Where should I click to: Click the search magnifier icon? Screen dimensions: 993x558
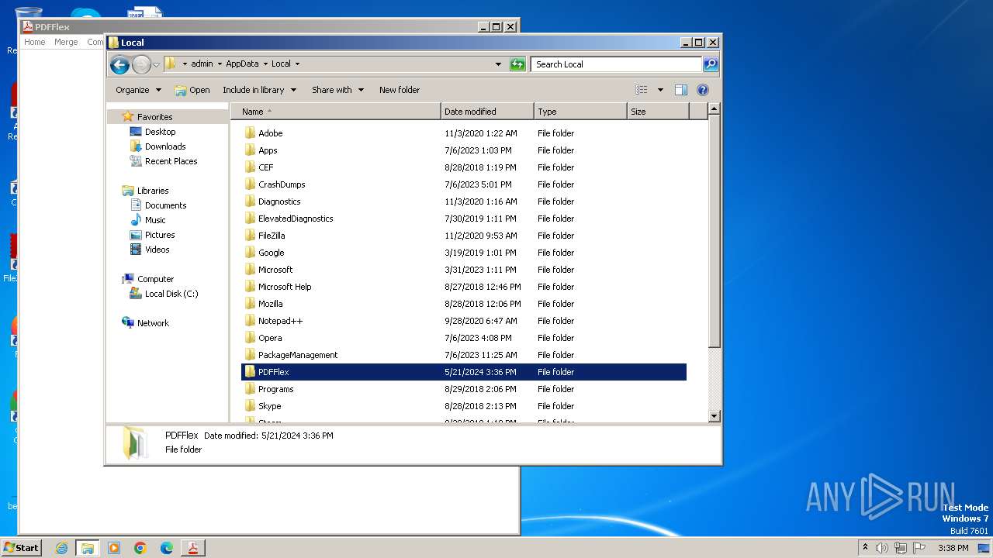pyautogui.click(x=710, y=64)
